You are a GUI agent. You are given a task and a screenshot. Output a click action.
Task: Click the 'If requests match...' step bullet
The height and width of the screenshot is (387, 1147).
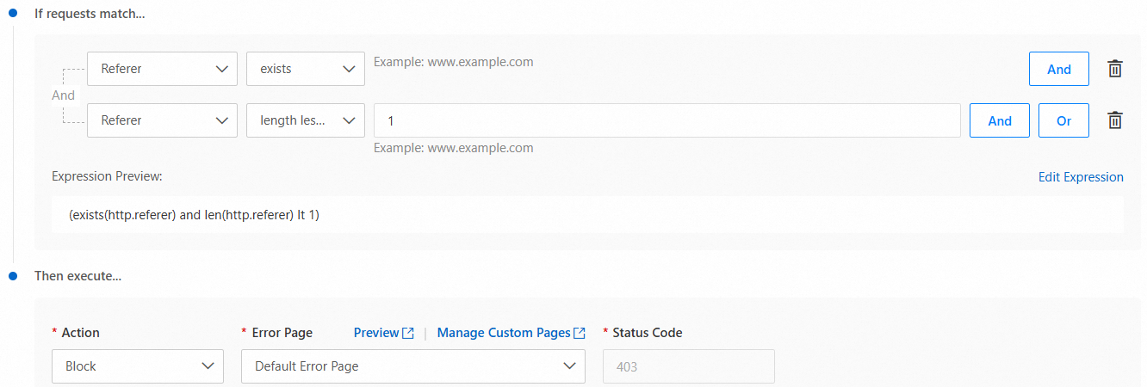coord(13,16)
